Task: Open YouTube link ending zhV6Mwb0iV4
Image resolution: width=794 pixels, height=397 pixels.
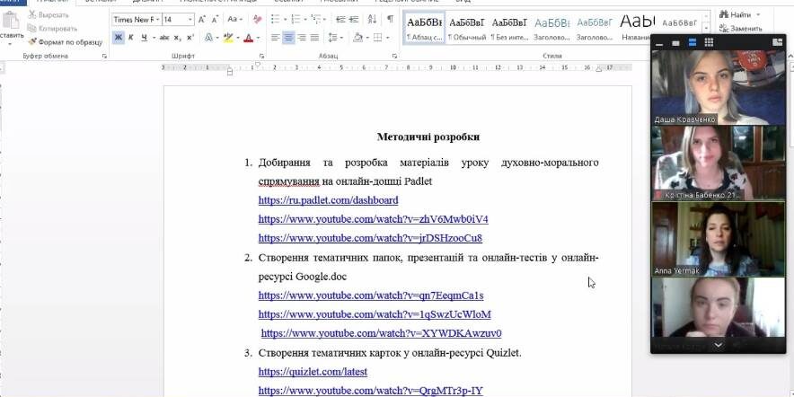Action: [374, 219]
